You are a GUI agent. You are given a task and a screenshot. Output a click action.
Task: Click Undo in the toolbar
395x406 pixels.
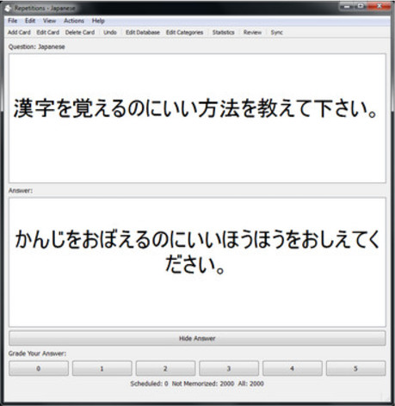(110, 33)
